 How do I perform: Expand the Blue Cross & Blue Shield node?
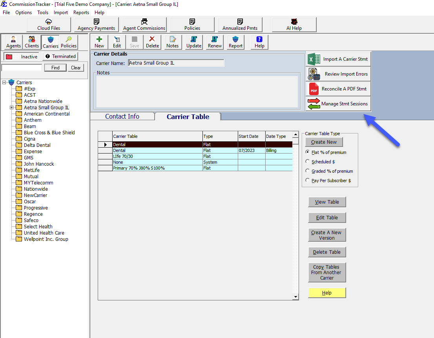pos(11,132)
